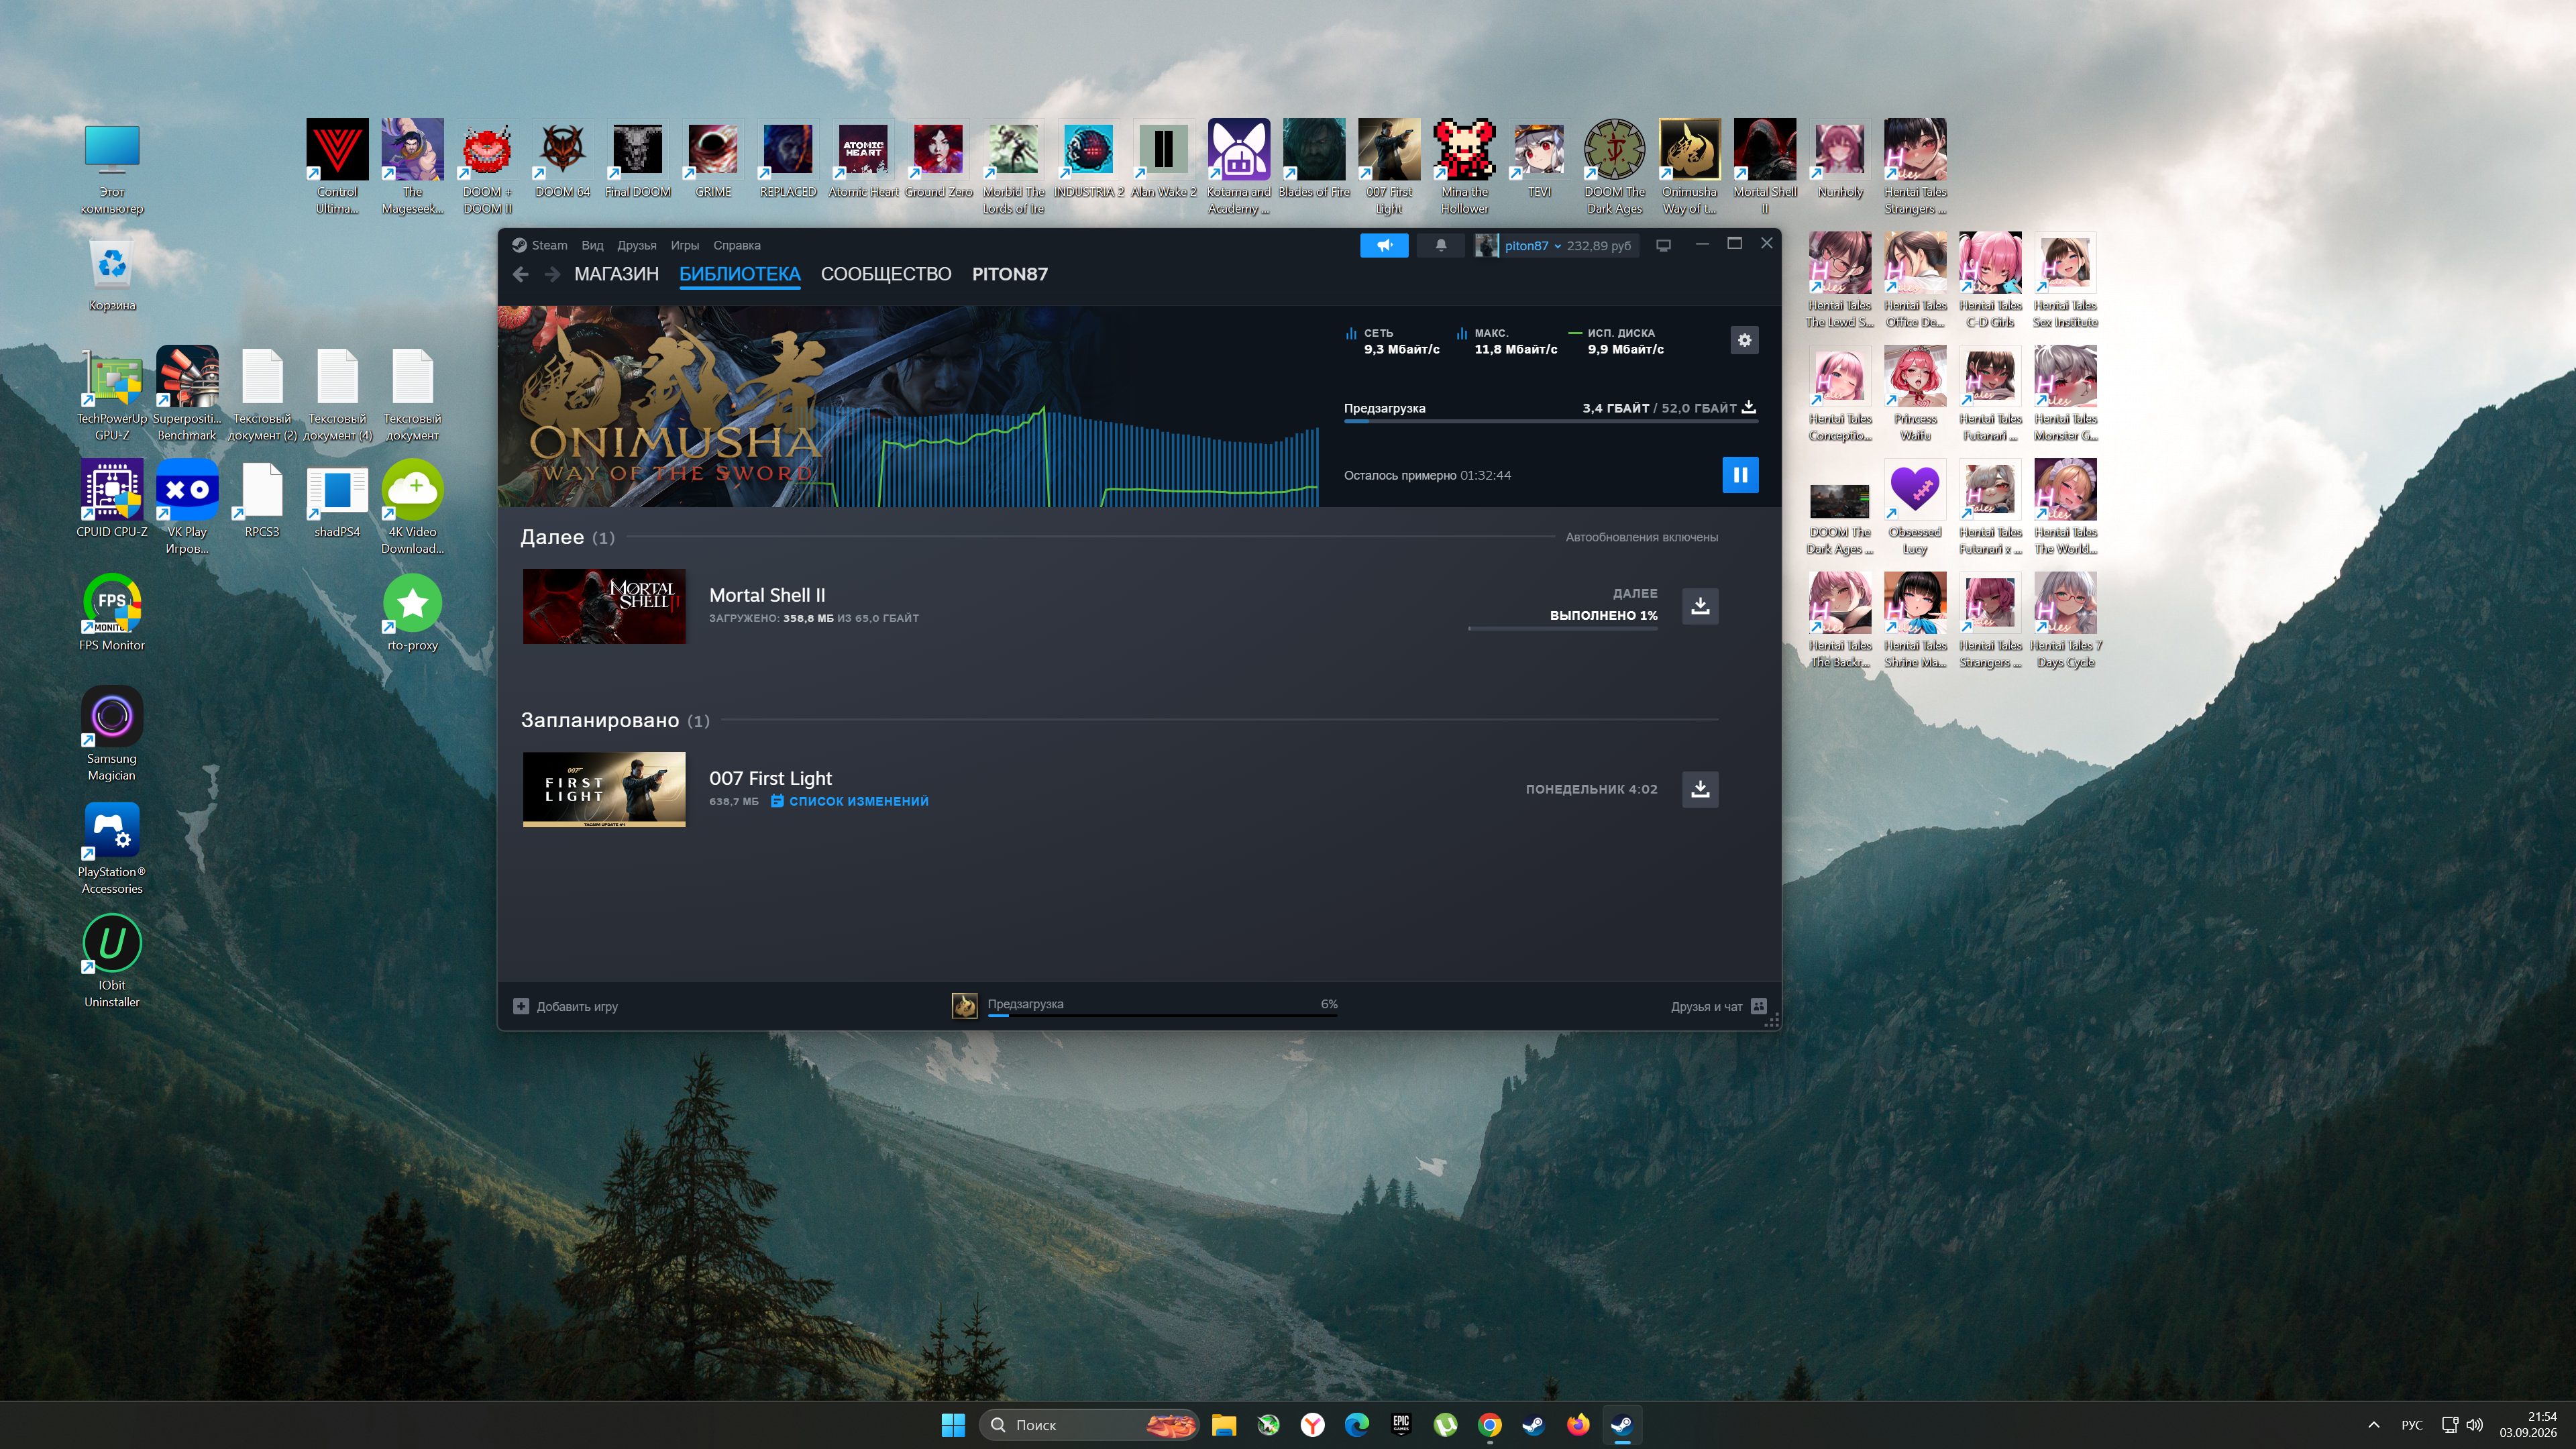Select the IObit Uninstaller desktop icon
This screenshot has height=1449, width=2576.
(x=112, y=961)
